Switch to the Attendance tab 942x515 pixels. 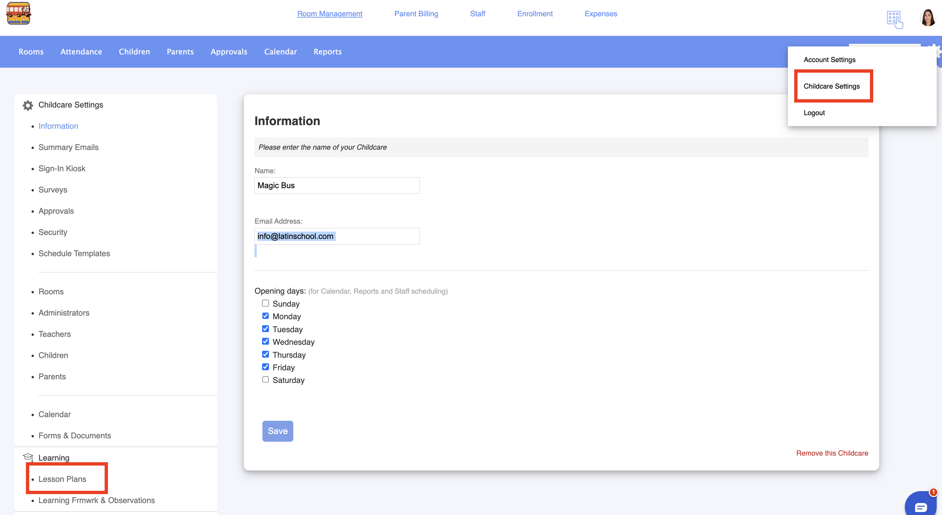[x=81, y=52]
